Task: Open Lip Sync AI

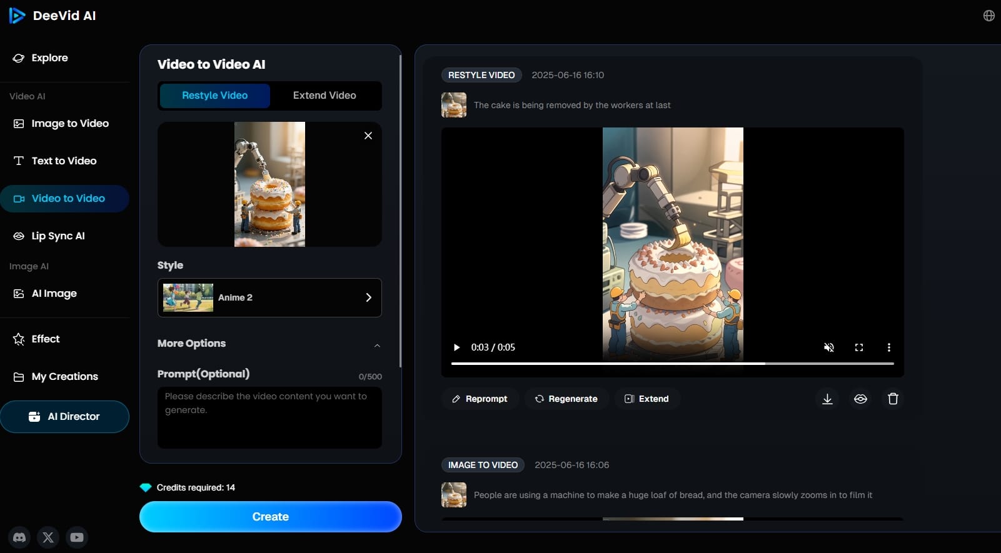Action: click(49, 236)
